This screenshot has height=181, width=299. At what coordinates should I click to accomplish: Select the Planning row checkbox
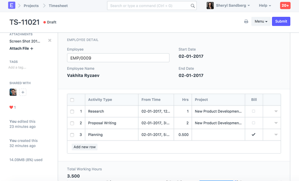click(72, 135)
